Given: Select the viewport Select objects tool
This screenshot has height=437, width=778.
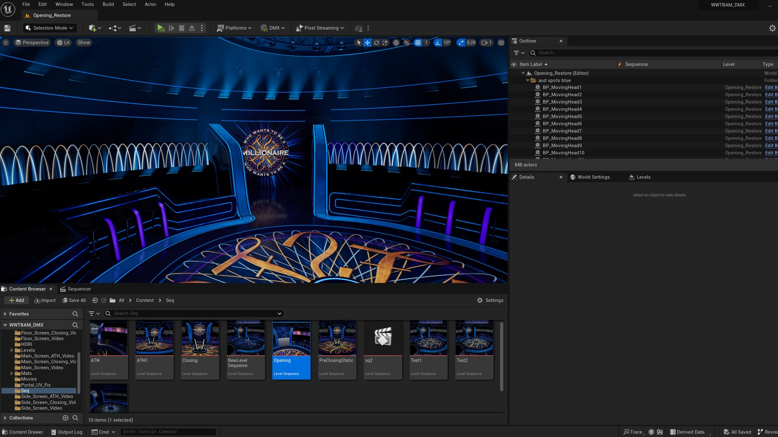Looking at the screenshot, I should pyautogui.click(x=359, y=42).
